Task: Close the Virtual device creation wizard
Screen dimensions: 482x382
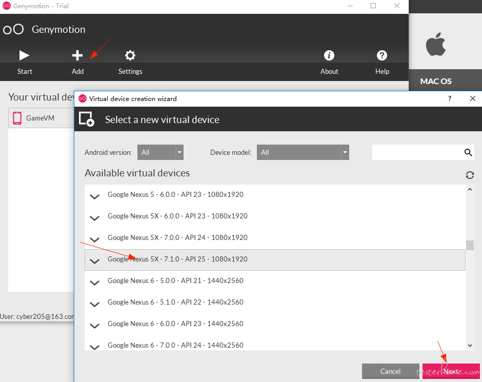Action: pos(473,98)
